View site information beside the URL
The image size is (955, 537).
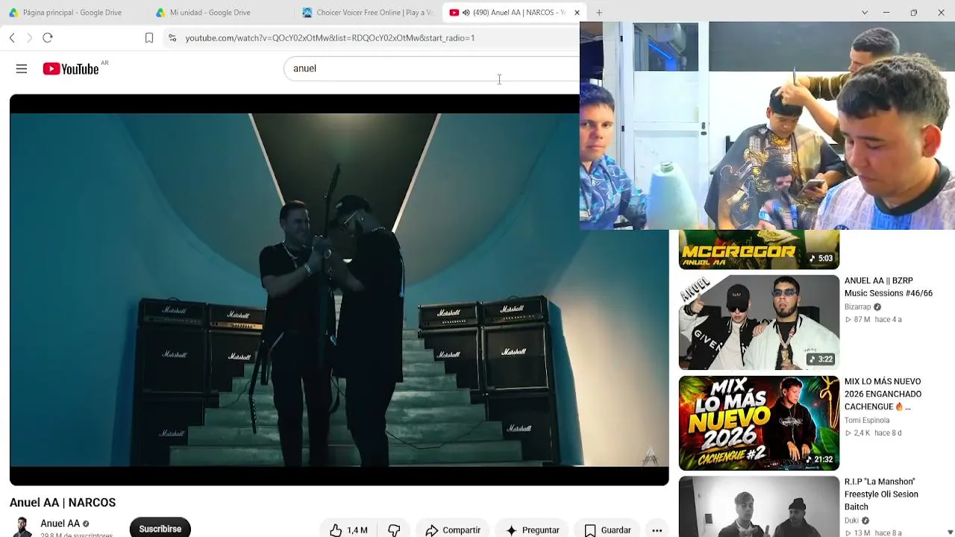(172, 38)
